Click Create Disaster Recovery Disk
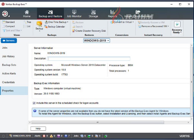Screen dimensions: 194x140 pos(89,31)
